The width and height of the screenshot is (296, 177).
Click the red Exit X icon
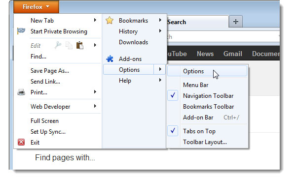pos(21,142)
